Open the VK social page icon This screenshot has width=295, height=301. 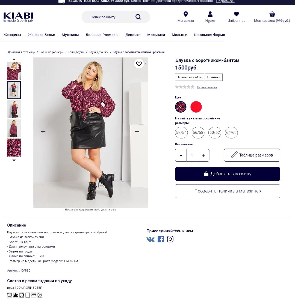pos(151,239)
